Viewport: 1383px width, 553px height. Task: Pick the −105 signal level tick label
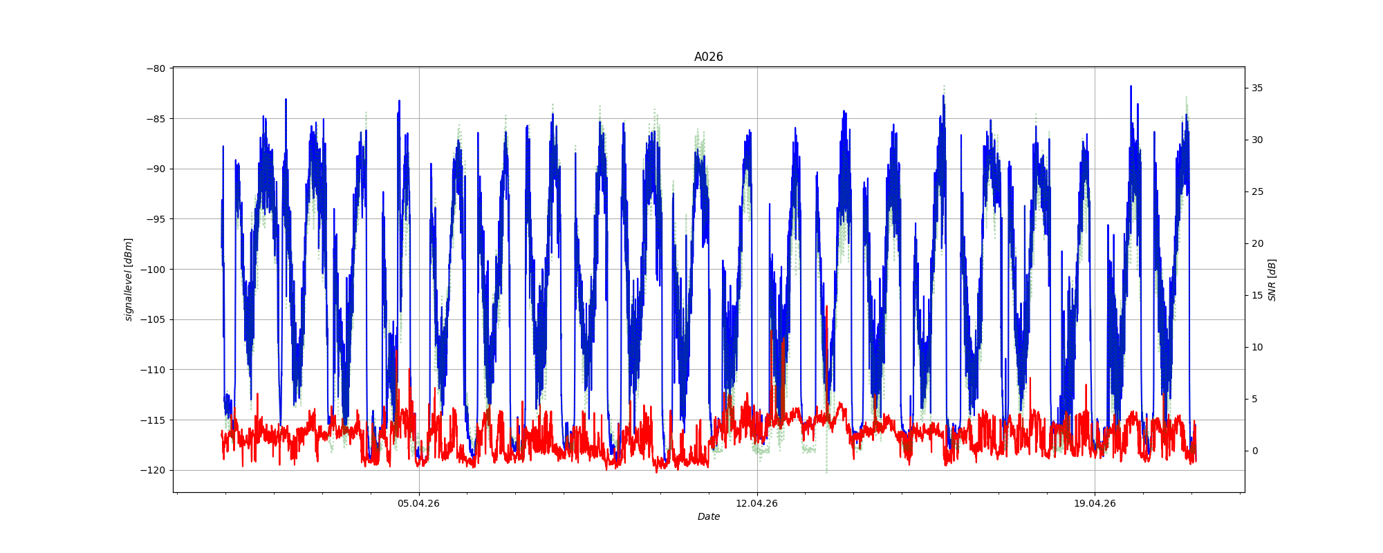click(x=154, y=319)
